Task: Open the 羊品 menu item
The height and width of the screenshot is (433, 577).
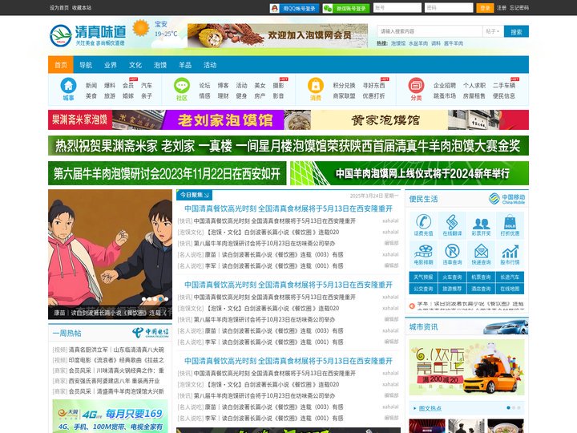Action: point(185,65)
